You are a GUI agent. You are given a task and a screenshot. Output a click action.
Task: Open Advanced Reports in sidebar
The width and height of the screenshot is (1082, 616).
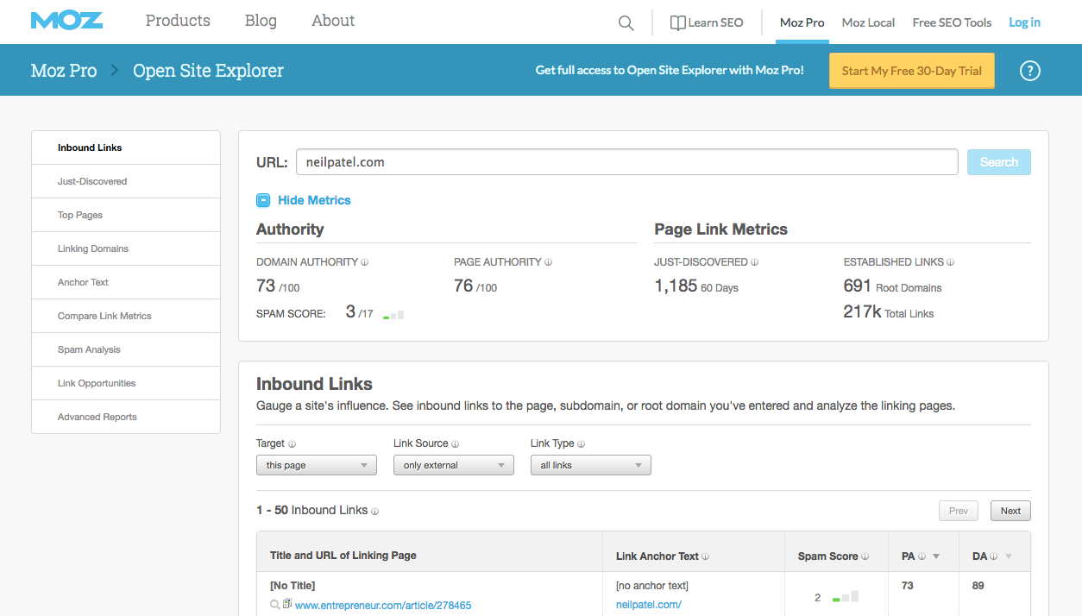[x=126, y=417]
